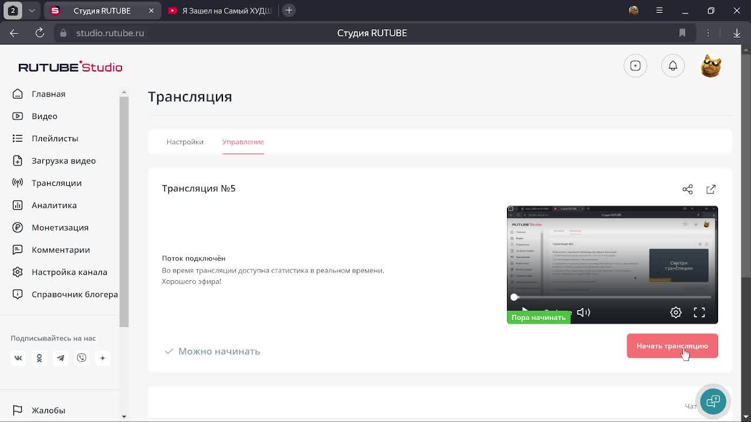This screenshot has height=422, width=751.
Task: Switch to the Студия RUTUBE browser tab
Action: (102, 11)
